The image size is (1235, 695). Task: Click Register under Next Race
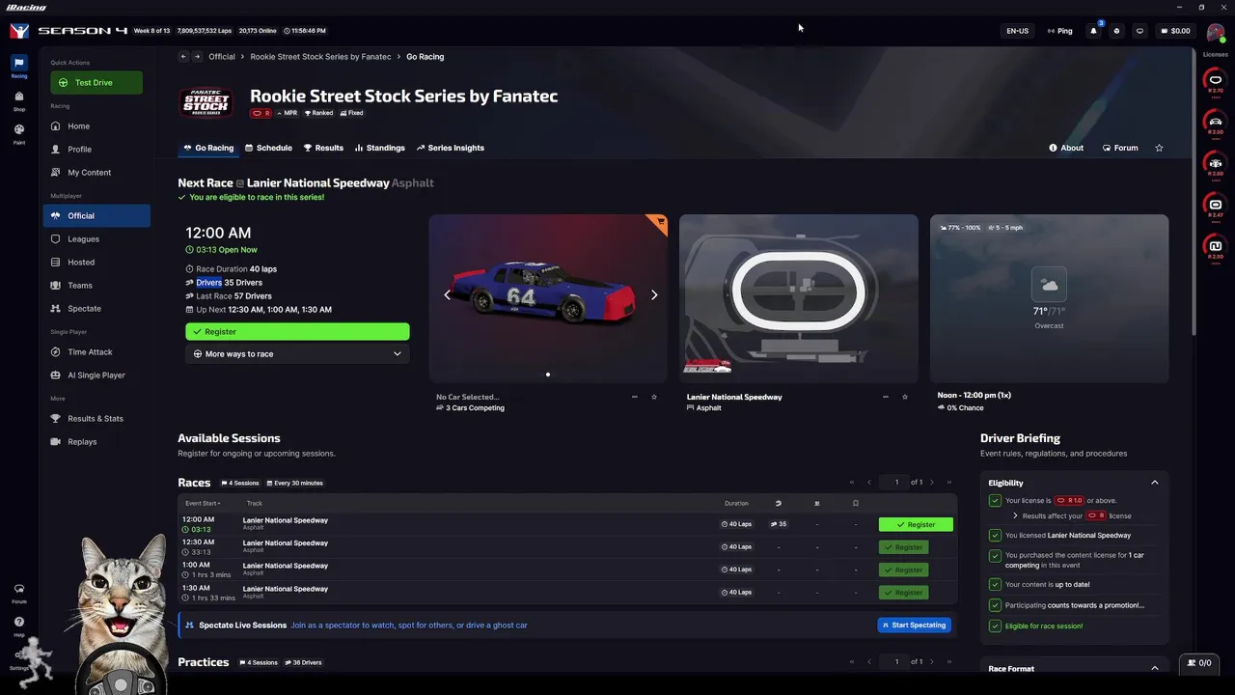(x=297, y=332)
